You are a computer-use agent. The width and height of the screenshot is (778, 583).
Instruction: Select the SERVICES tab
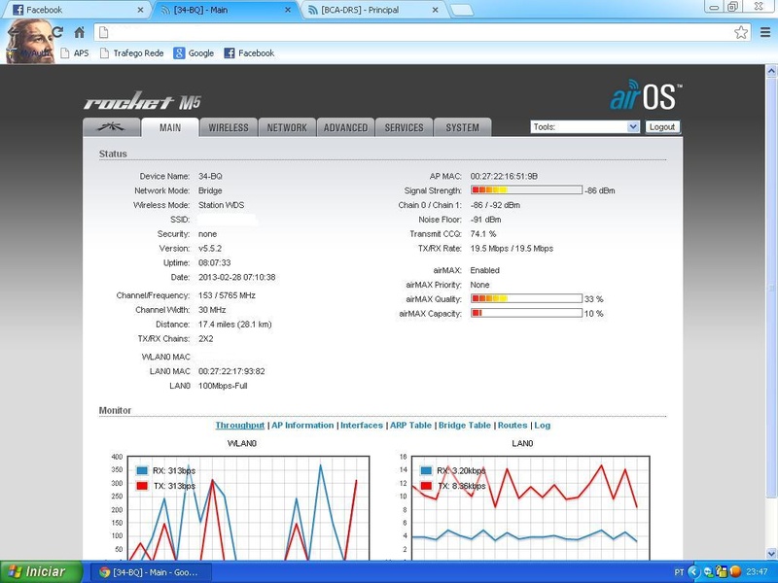coord(404,127)
